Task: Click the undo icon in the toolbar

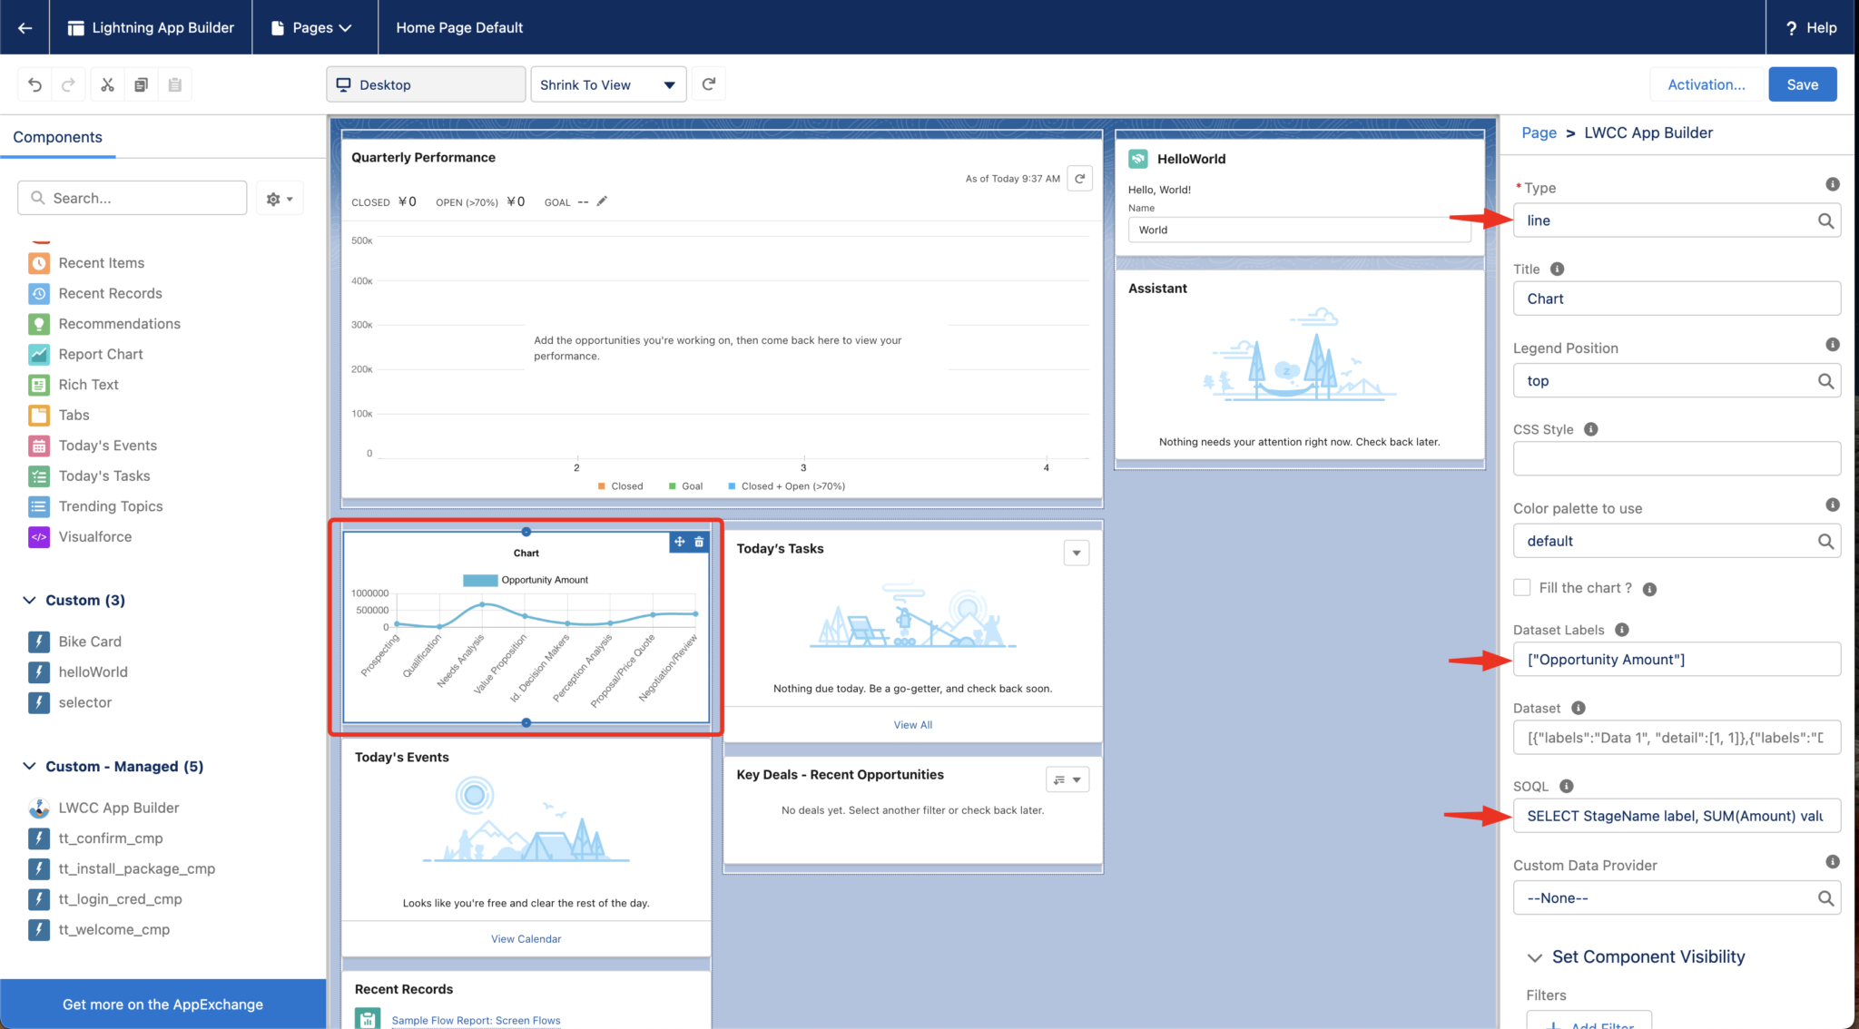Action: click(x=34, y=83)
